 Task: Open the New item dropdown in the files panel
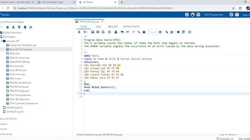(1, 27)
